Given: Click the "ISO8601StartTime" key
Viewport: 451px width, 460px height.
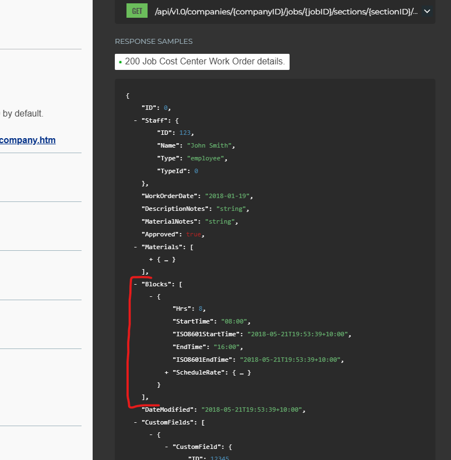Looking at the screenshot, I should click(x=206, y=334).
